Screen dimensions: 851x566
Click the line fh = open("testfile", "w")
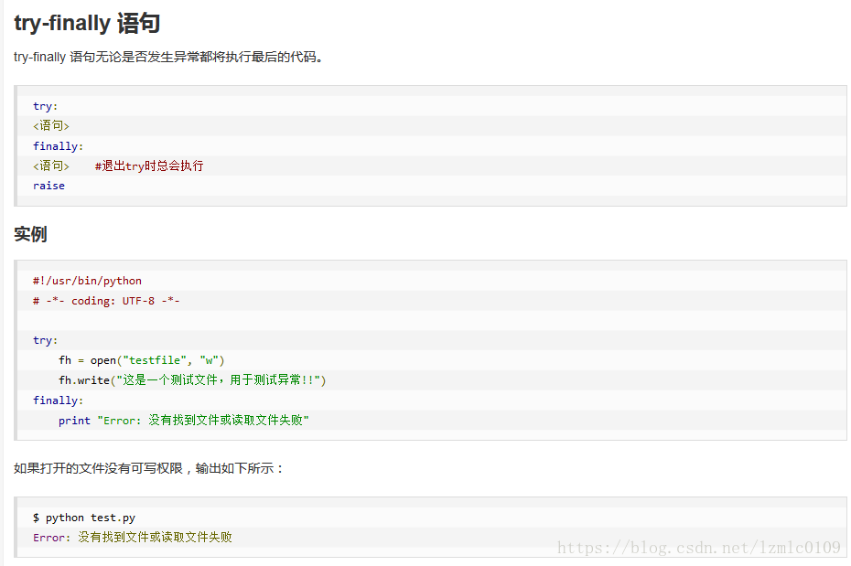point(142,360)
